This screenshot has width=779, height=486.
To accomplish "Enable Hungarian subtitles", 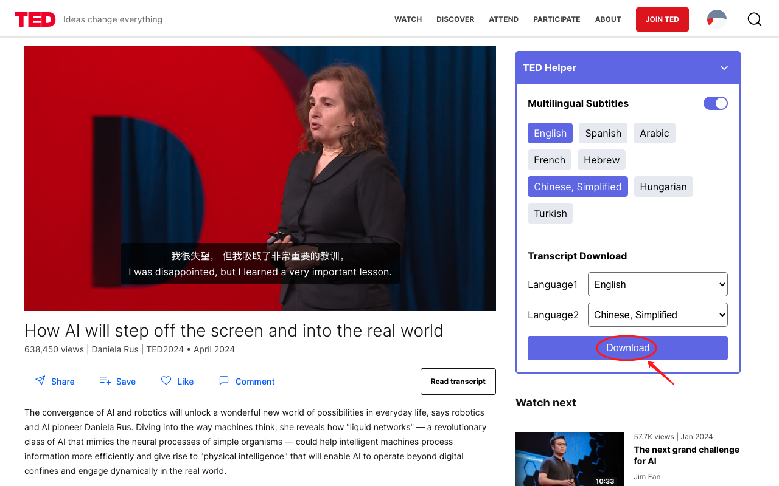I will click(x=663, y=187).
